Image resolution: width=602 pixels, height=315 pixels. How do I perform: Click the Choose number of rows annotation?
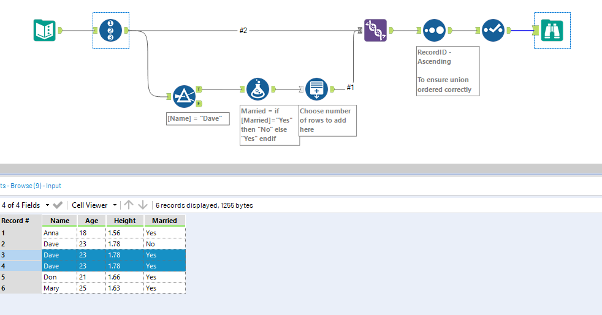pos(327,121)
